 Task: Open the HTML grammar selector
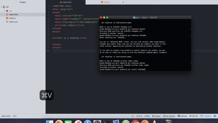coord(147,116)
